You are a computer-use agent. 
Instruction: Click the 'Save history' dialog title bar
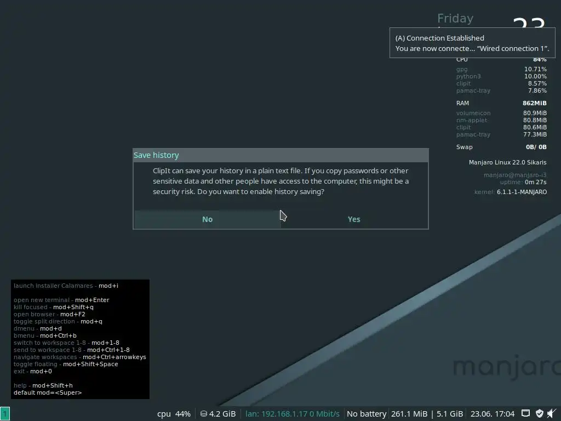point(280,155)
